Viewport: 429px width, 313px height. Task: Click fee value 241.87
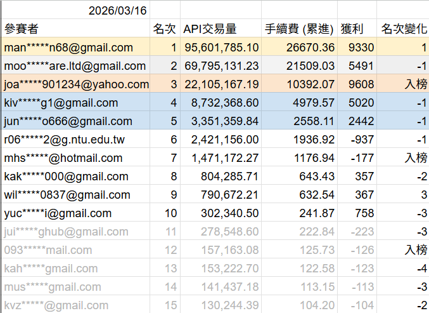point(317,213)
